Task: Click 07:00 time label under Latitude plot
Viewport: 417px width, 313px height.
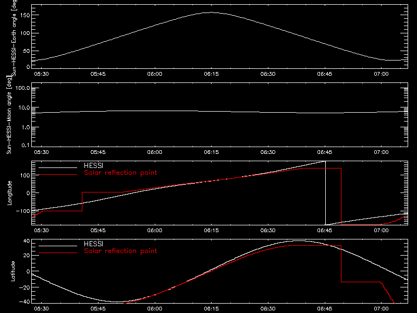Action: [x=382, y=309]
